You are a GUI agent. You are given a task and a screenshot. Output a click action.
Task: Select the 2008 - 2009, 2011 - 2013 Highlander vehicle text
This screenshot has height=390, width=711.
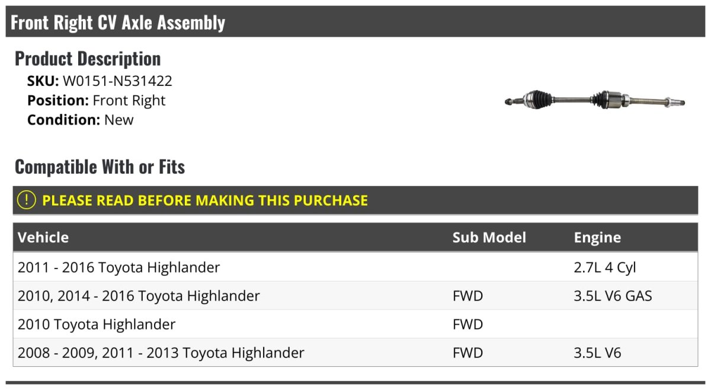point(161,353)
